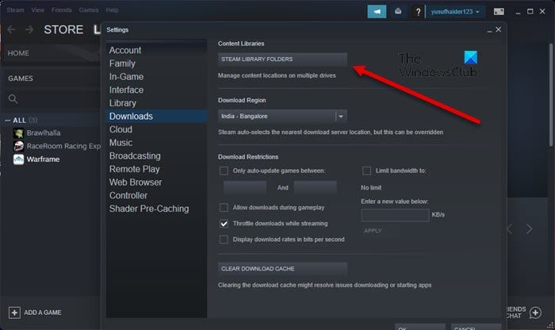555x330 pixels.
Task: Click ADD A GAME label
Action: click(x=43, y=313)
